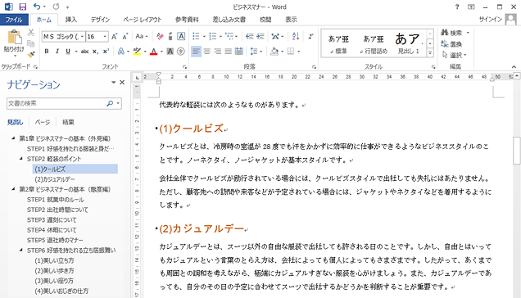521x298 pixels.
Task: Apply yellow text highlight color
Action: point(137,52)
